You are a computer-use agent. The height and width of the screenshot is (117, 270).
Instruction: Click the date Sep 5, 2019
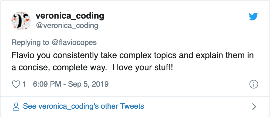88,84
